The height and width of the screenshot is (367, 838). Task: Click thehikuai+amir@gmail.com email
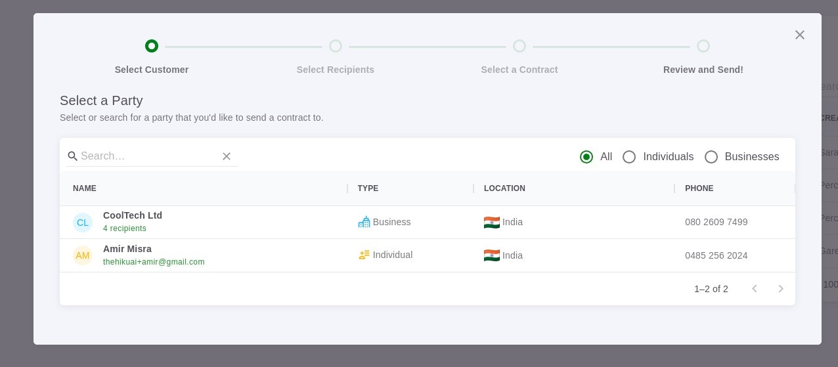154,262
